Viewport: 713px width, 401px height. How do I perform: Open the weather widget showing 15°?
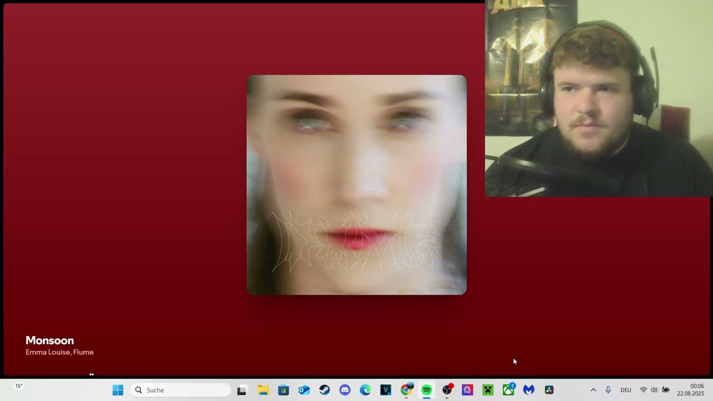[19, 386]
